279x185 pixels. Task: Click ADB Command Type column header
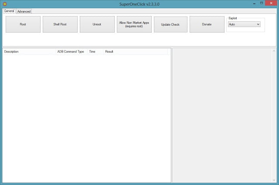71,52
